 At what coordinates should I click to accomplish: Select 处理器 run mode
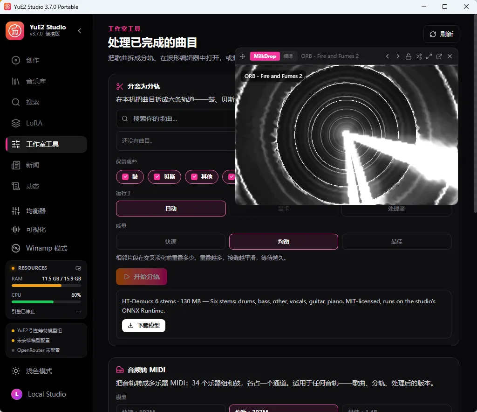396,209
